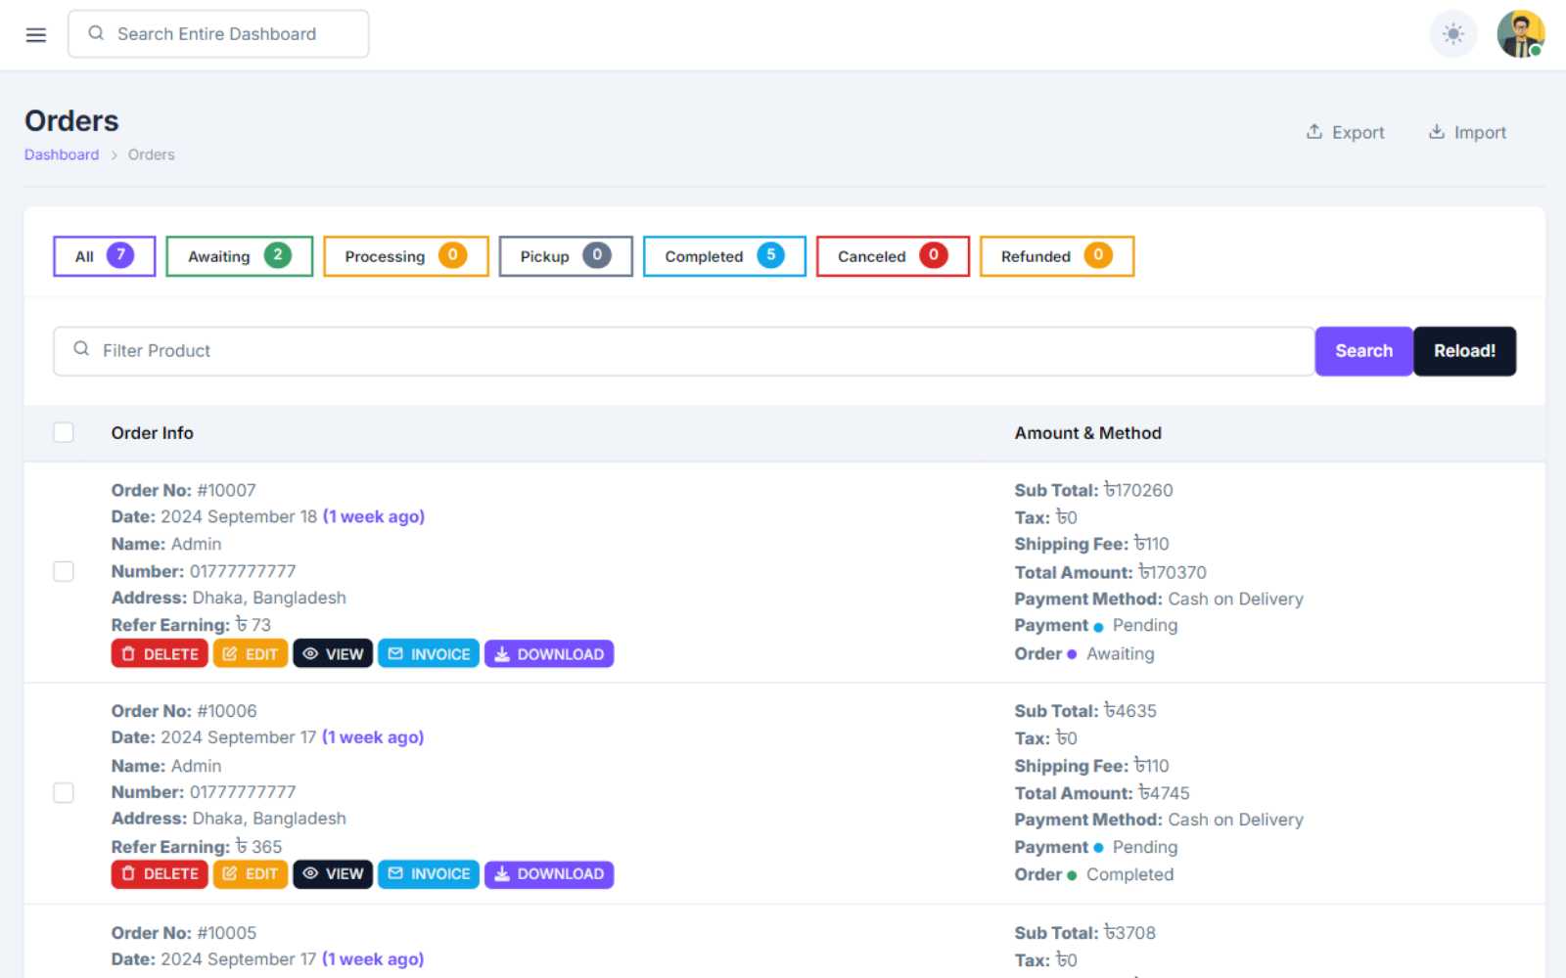Filter by Completed orders

pos(724,256)
